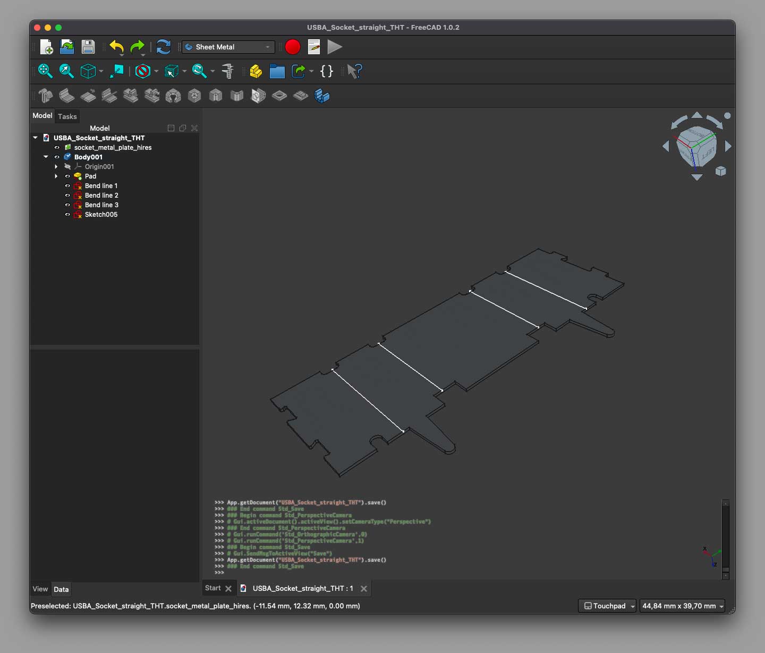
Task: Open the Touchpad navigation style dropdown
Action: (607, 606)
